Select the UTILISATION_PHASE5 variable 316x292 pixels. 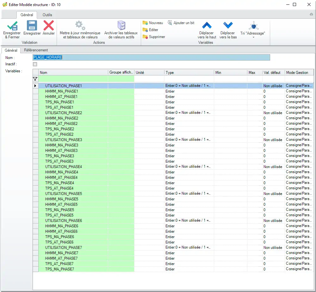(64, 194)
